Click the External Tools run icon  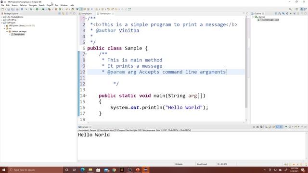(x=49, y=9)
